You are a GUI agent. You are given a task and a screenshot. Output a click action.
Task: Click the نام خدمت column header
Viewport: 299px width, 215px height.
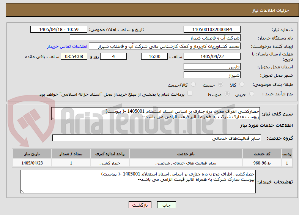point(186,154)
